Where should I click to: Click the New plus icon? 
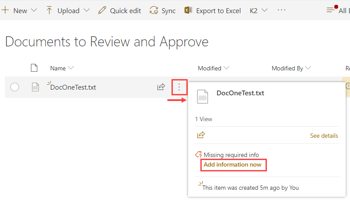5,10
